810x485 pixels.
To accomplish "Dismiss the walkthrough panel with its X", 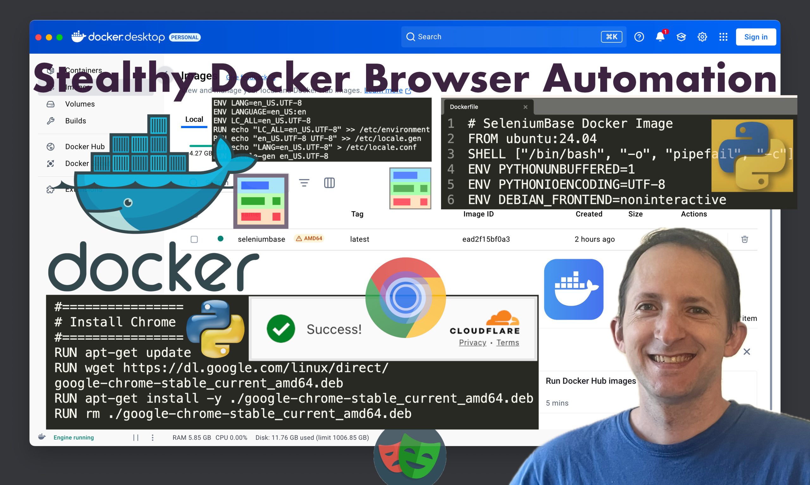I will pos(746,352).
